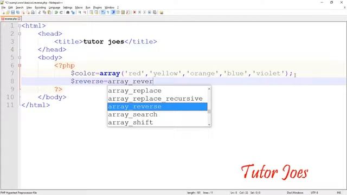This screenshot has height=195, width=347.
Task: Toggle Word wrap toolbar button
Action: pyautogui.click(x=103, y=12)
